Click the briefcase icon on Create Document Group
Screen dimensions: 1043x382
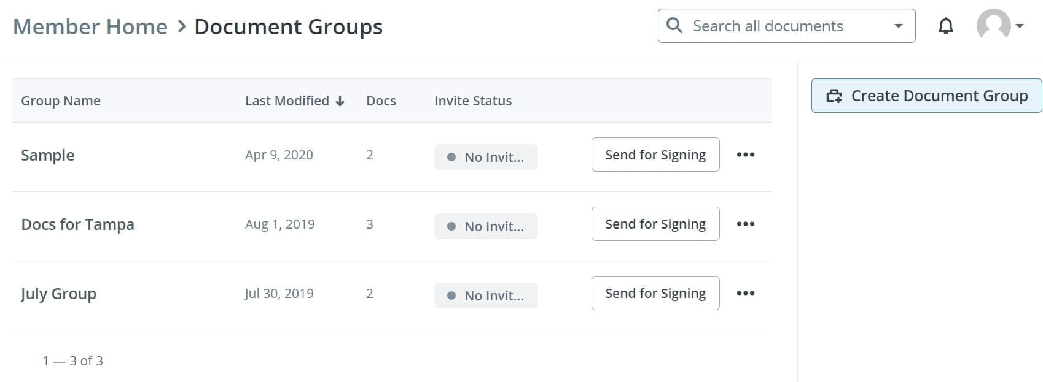click(x=834, y=96)
